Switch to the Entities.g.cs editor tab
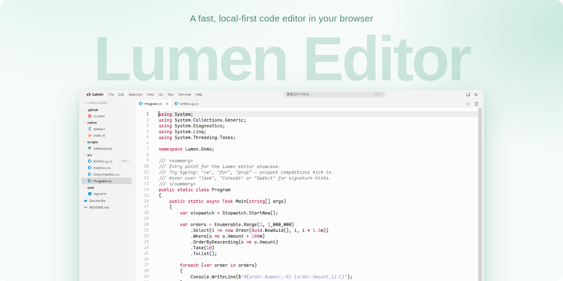Screen dimensions: 563x281 (x=186, y=104)
